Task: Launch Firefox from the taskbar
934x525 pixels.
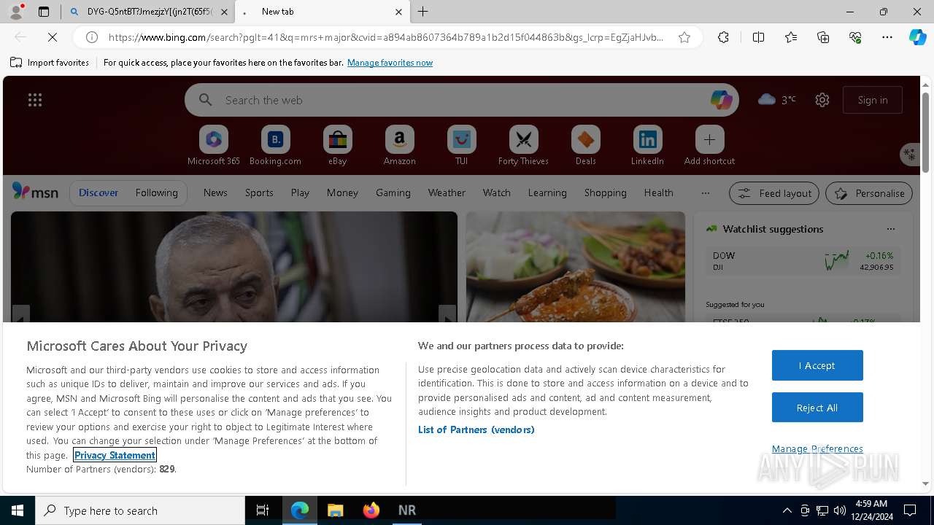Action: tap(371, 510)
